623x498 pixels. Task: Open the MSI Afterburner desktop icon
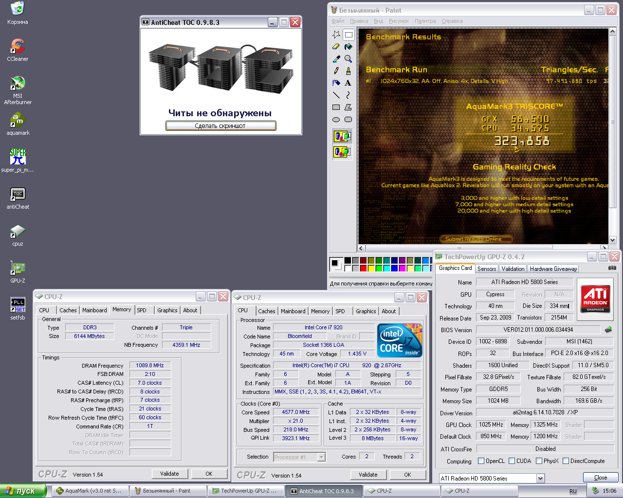coord(18,90)
